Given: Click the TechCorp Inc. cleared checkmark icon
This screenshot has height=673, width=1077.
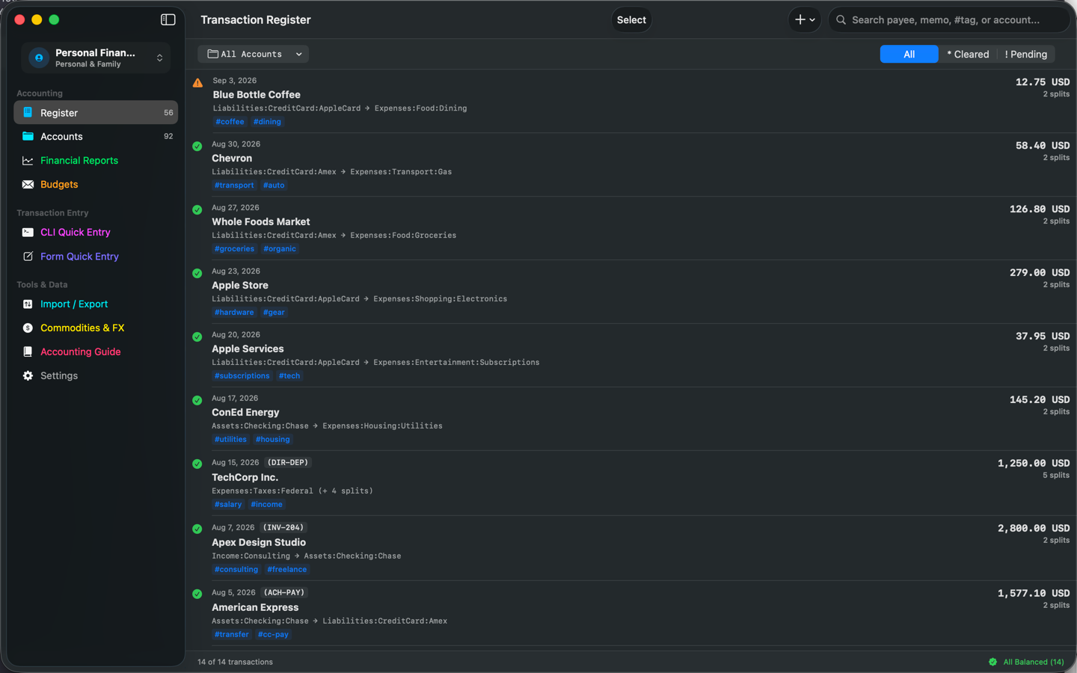Looking at the screenshot, I should pyautogui.click(x=197, y=464).
